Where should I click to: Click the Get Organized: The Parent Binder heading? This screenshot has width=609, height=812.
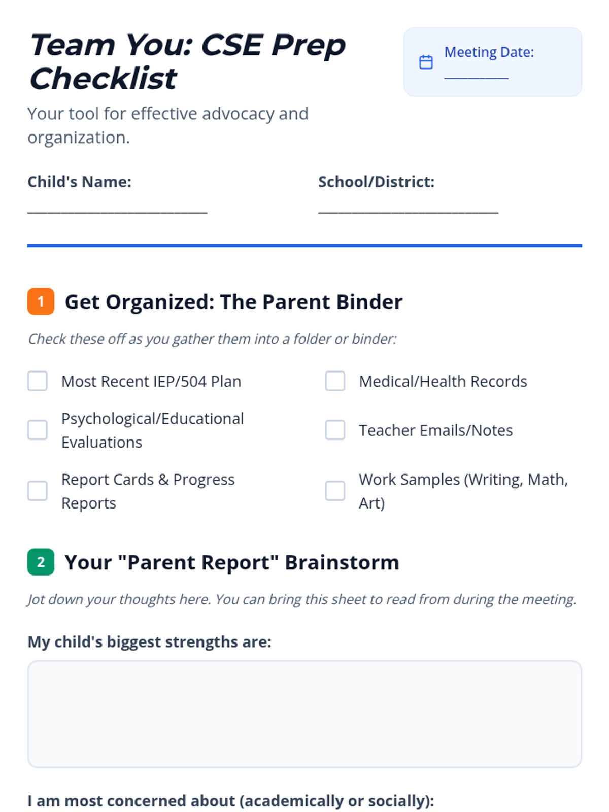pos(233,302)
